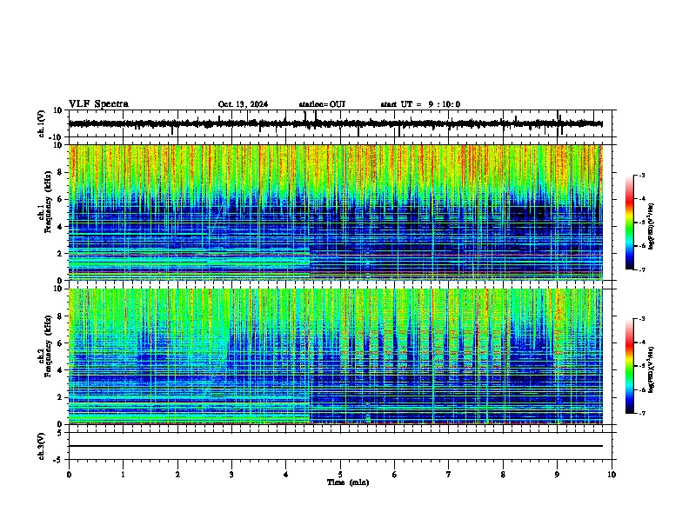Click the ch.2 spectrogram color bar
This screenshot has height=532, width=689.
point(630,366)
